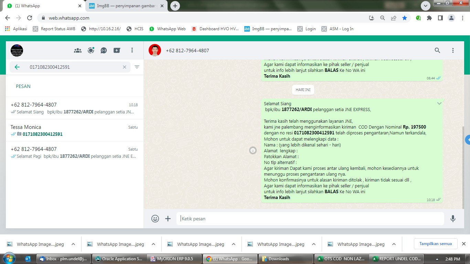Search within the conversation
The width and height of the screenshot is (470, 264).
pos(437,51)
